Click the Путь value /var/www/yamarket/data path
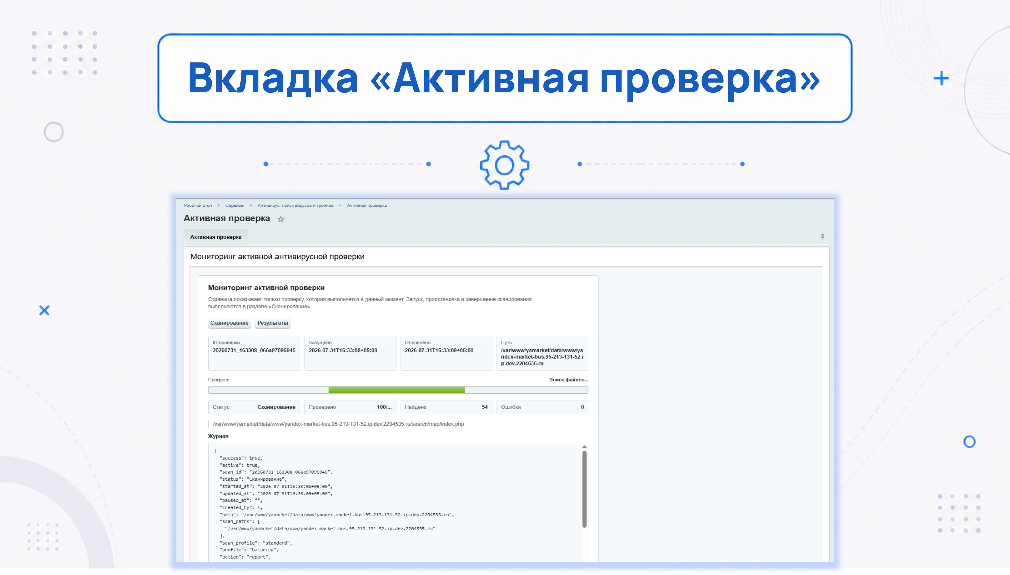Viewport: 1010px width, 575px height. (x=542, y=357)
